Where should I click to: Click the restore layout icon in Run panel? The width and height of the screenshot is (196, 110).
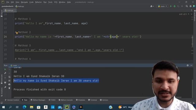tap(5, 82)
